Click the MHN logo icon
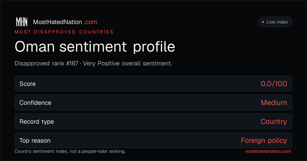The width and height of the screenshot is (307, 161). (22, 22)
